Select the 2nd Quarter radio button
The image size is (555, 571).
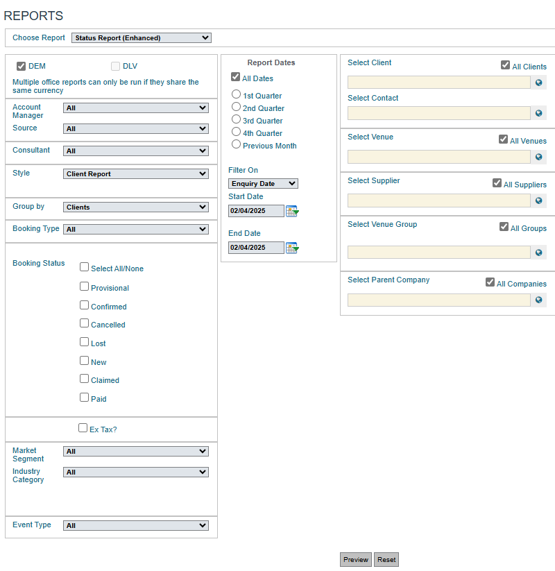pos(236,107)
